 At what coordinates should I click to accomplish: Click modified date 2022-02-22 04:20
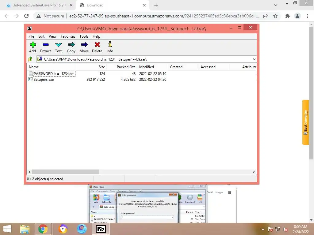tap(153, 80)
